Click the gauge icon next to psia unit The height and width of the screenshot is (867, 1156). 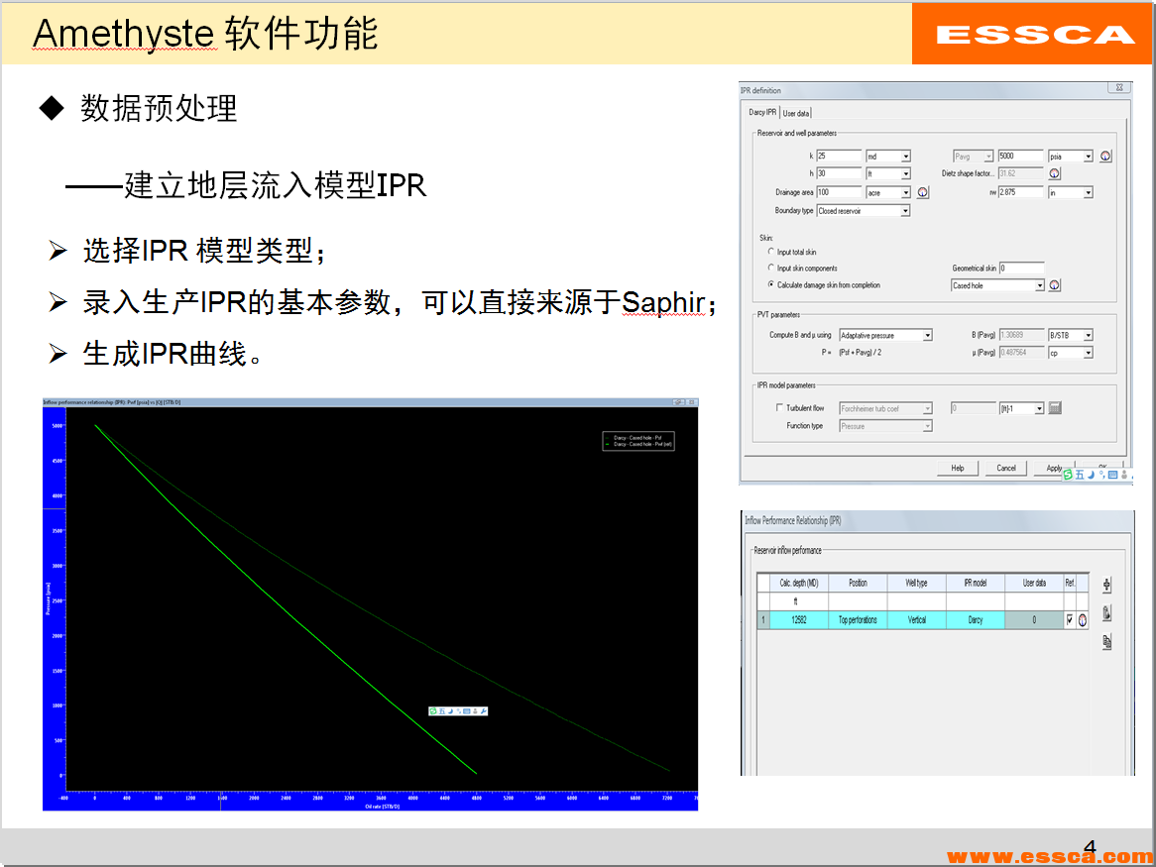[x=1106, y=157]
